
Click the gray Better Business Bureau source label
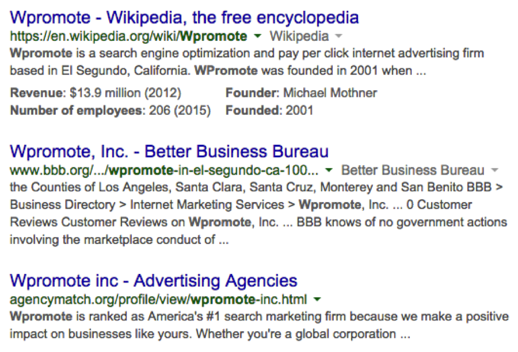[x=413, y=171]
